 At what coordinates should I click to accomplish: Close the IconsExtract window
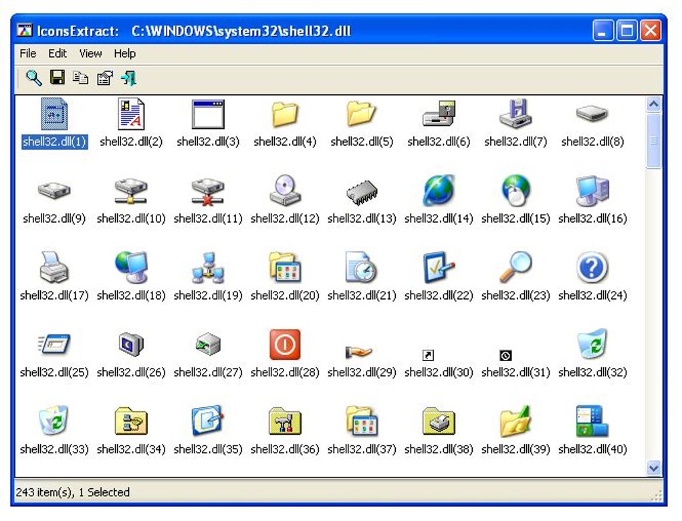pyautogui.click(x=651, y=31)
